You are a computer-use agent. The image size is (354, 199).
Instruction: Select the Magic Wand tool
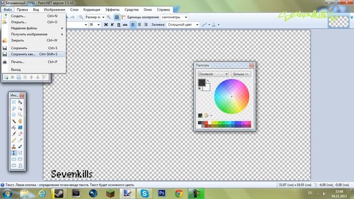coord(14,121)
